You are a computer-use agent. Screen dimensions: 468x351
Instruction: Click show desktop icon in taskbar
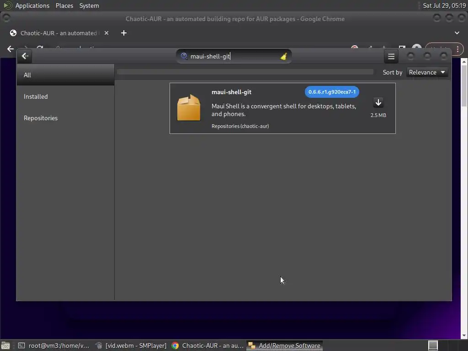coord(5,346)
